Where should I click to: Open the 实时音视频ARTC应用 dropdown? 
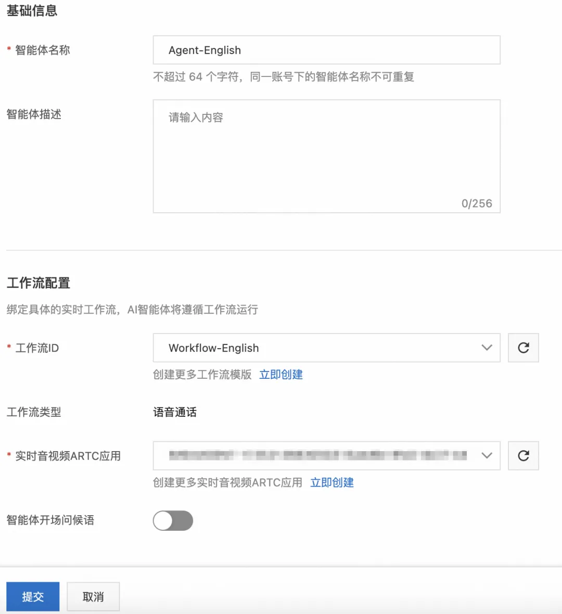(x=327, y=455)
